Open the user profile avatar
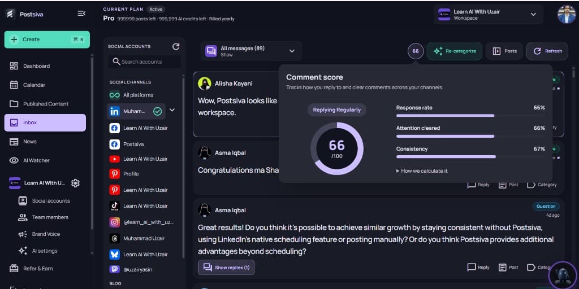Image resolution: width=579 pixels, height=289 pixels. (567, 14)
